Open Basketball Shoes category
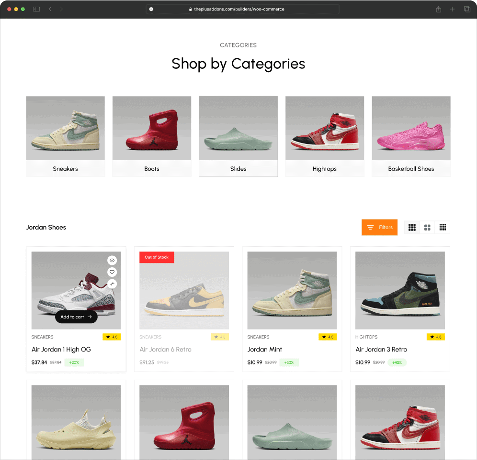The width and height of the screenshot is (477, 460). tap(411, 136)
